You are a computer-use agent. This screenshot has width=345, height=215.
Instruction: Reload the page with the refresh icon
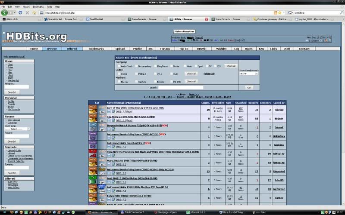pos(20,13)
